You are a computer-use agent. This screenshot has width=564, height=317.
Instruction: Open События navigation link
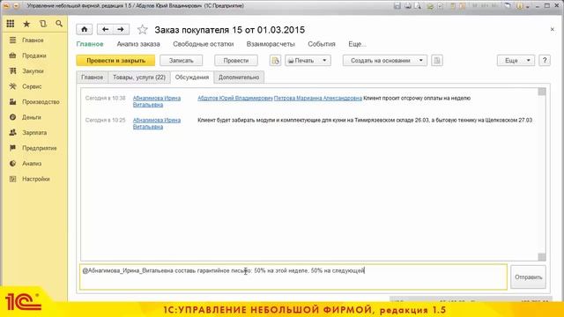tap(322, 44)
